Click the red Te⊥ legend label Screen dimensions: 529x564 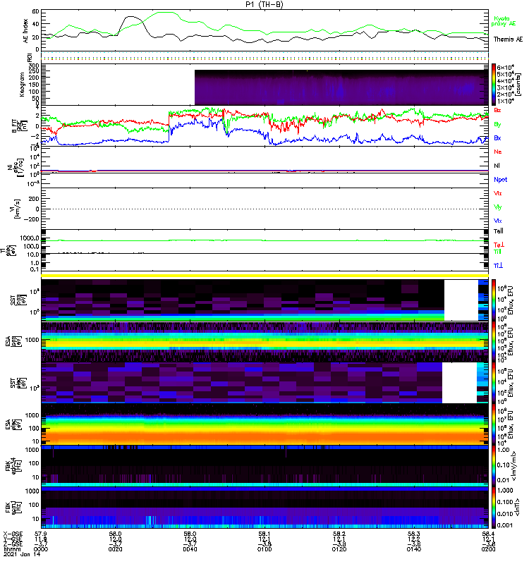pyautogui.click(x=499, y=245)
